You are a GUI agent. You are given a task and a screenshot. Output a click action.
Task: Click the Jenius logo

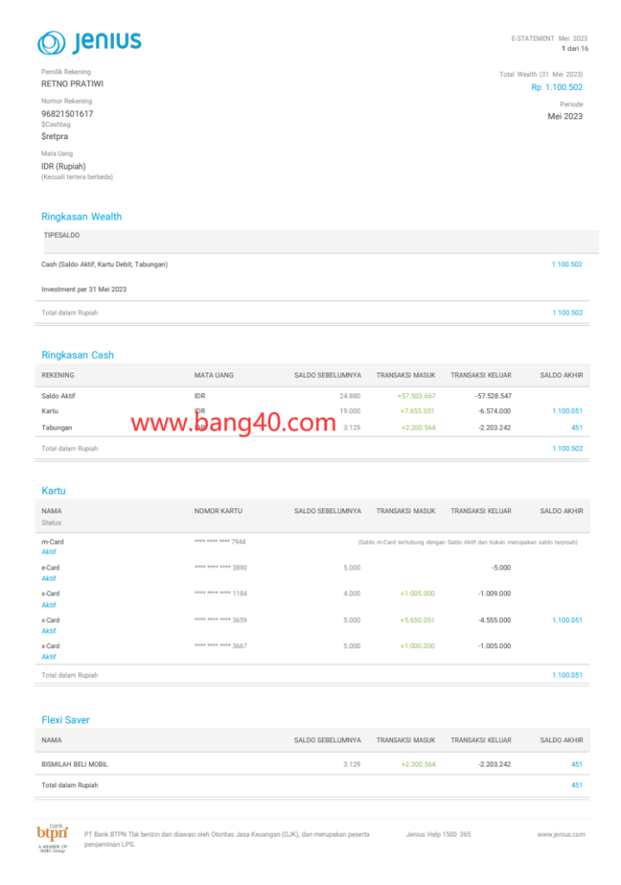tap(89, 42)
